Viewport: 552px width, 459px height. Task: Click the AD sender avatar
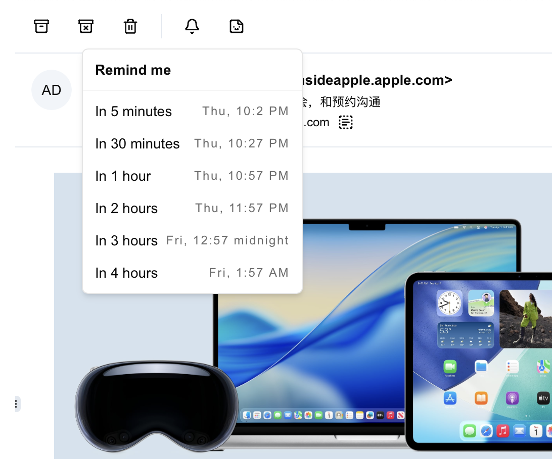click(x=52, y=90)
